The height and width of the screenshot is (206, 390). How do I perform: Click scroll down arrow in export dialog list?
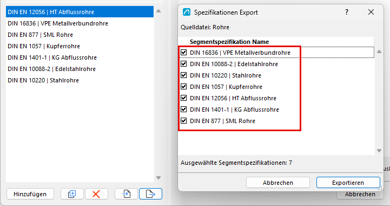379,151
